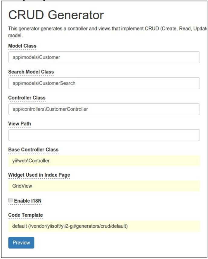The width and height of the screenshot is (208, 259).
Task: Click the Search Model Class hint label
Action: pos(31,72)
